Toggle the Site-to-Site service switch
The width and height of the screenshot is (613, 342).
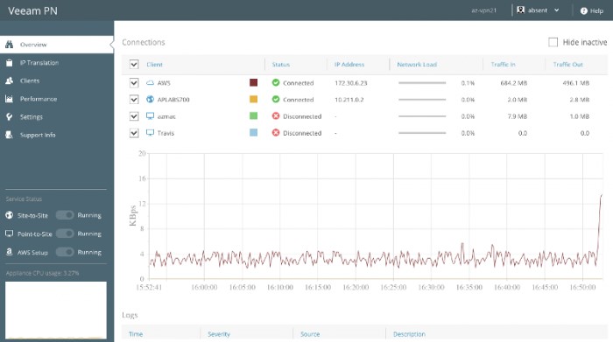65,215
